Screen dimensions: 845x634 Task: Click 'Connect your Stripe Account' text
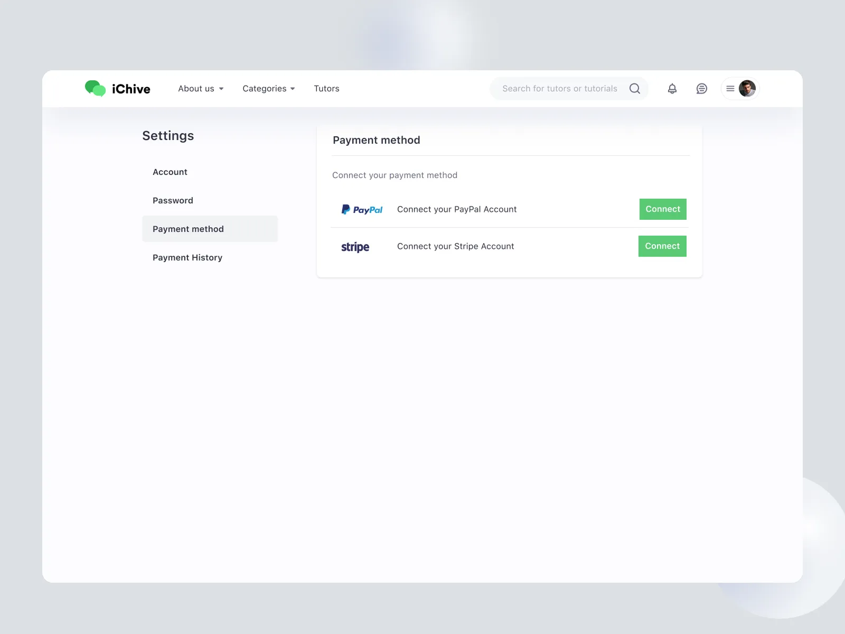pos(456,246)
